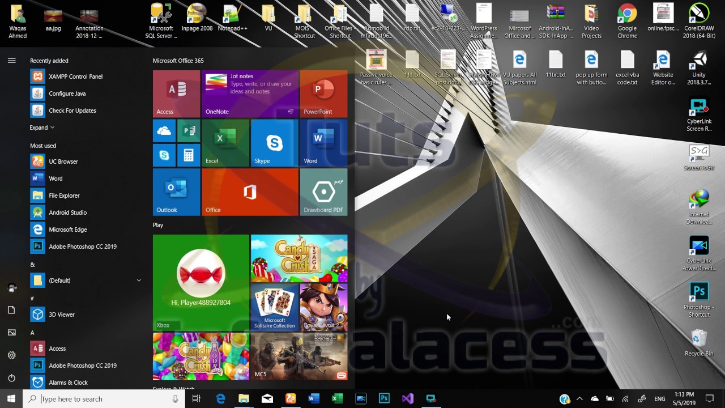Image resolution: width=725 pixels, height=408 pixels.
Task: Expand the Recently added list
Action: tap(42, 127)
